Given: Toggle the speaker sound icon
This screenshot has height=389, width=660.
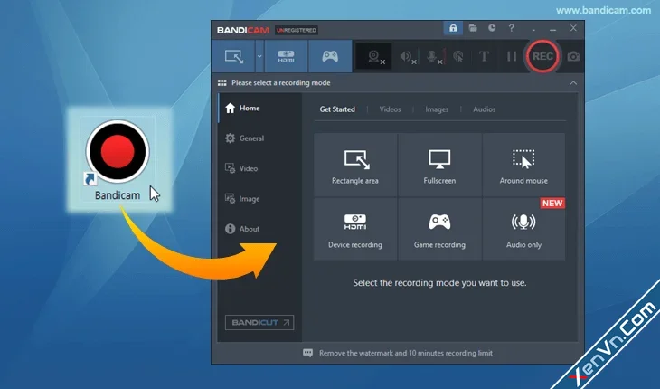Looking at the screenshot, I should [x=407, y=56].
